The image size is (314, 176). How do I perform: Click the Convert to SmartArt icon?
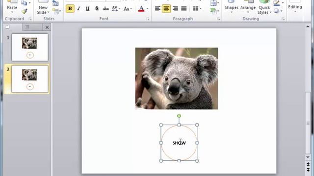coord(213,11)
